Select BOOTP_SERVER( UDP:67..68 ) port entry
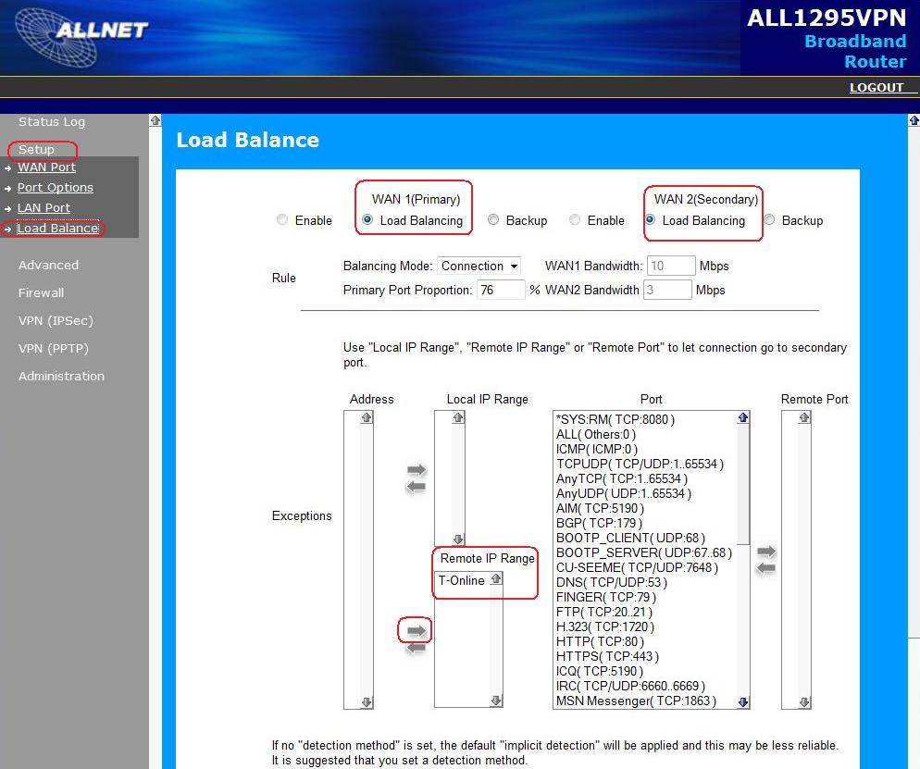 click(644, 552)
